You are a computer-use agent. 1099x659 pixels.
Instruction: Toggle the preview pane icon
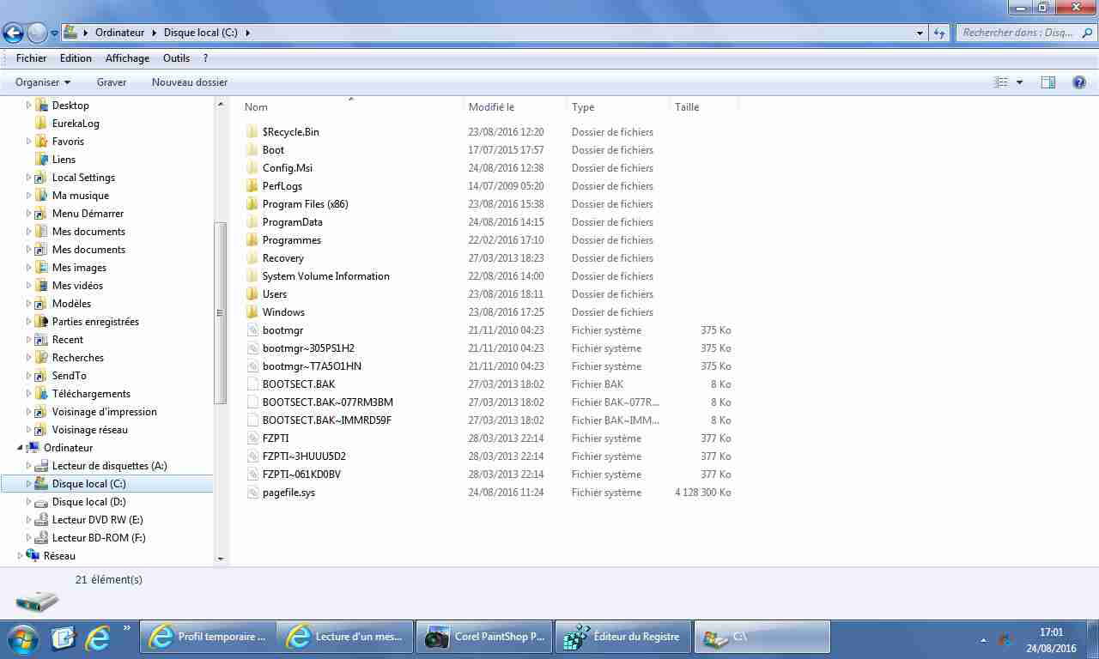tap(1047, 82)
